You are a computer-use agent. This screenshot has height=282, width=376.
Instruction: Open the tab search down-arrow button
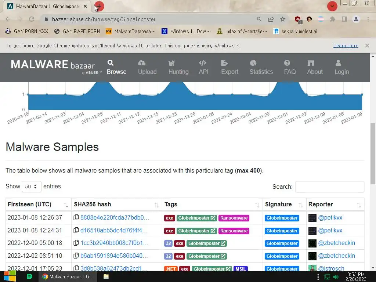pyautogui.click(x=332, y=6)
